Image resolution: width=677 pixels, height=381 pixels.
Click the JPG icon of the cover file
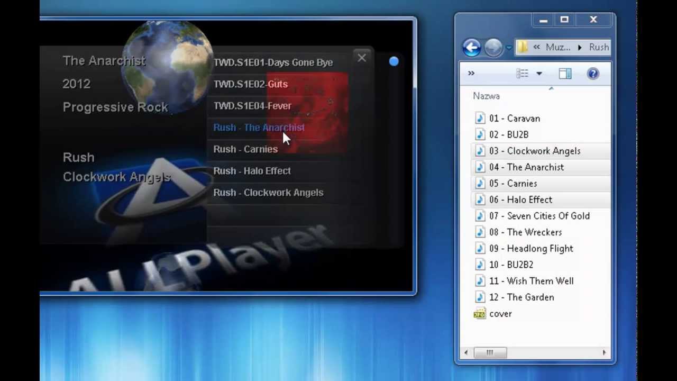[480, 314]
